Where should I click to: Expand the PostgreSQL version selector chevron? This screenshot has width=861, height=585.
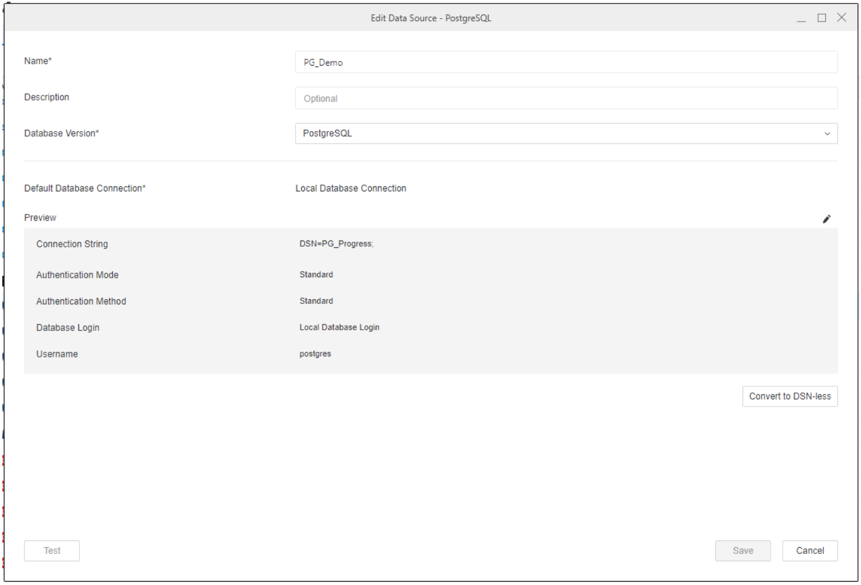tap(827, 134)
